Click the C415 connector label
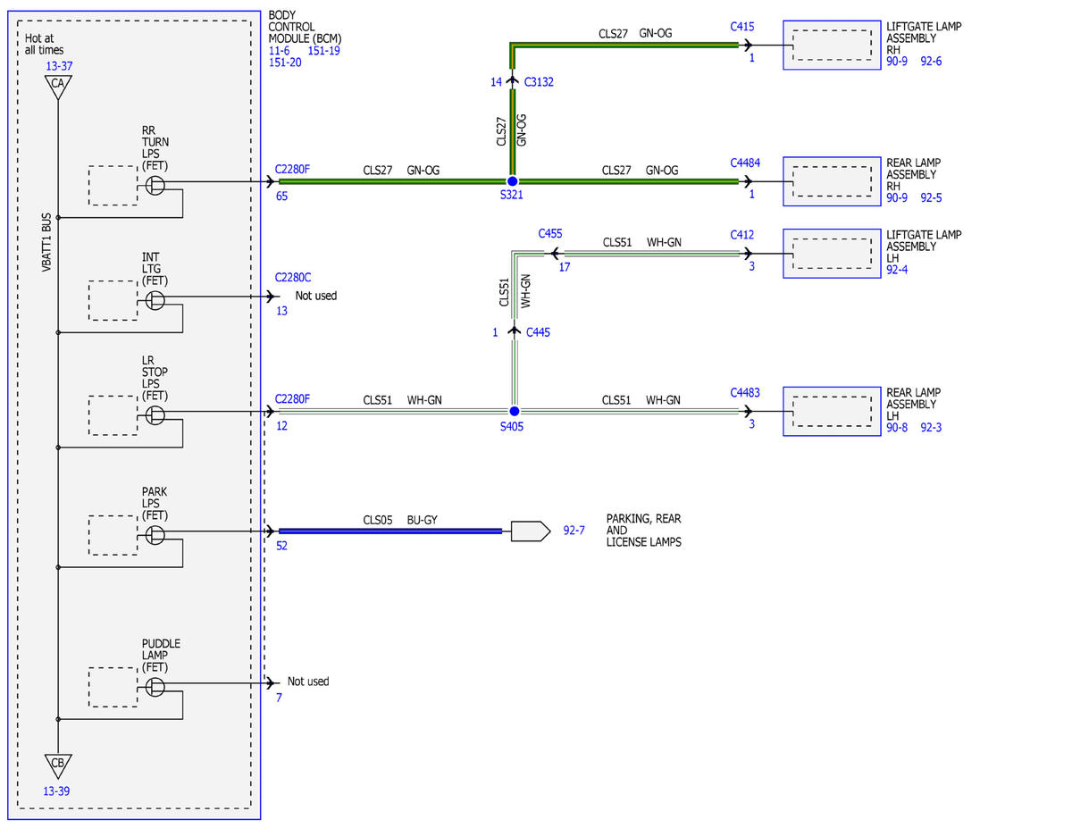Viewport: 1072px width, 828px height. (x=741, y=26)
